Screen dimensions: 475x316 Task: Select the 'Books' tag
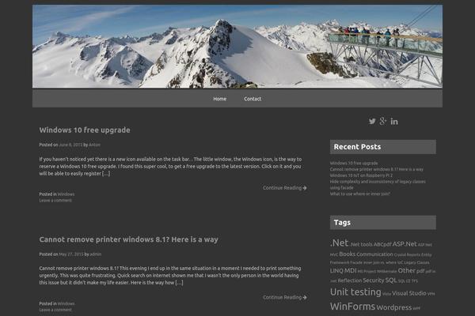tap(348, 254)
